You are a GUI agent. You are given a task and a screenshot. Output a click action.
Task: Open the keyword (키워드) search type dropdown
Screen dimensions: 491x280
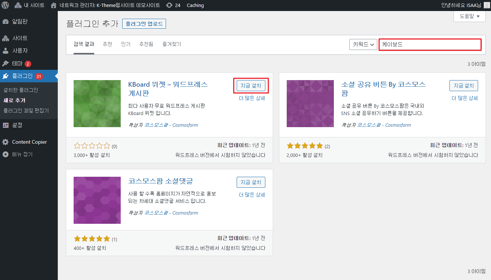363,44
